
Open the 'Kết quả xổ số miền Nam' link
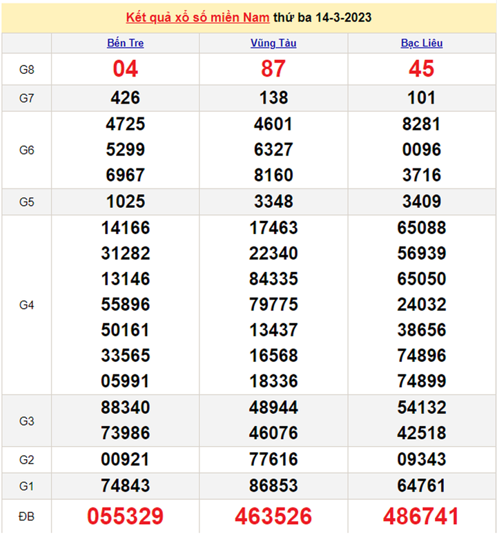click(197, 17)
